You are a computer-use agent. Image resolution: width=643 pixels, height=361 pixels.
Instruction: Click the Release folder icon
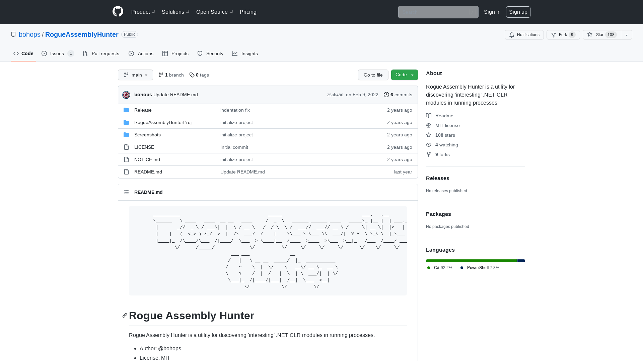coord(126,110)
